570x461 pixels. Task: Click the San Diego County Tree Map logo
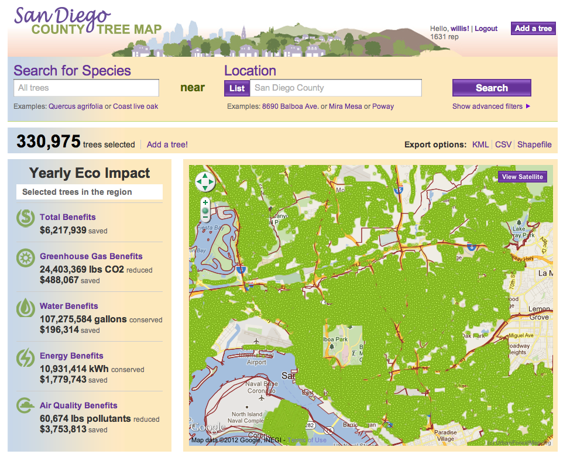point(88,22)
